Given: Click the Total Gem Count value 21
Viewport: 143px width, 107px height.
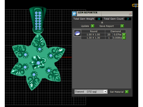Looking at the screenshot, I should pos(128,19).
